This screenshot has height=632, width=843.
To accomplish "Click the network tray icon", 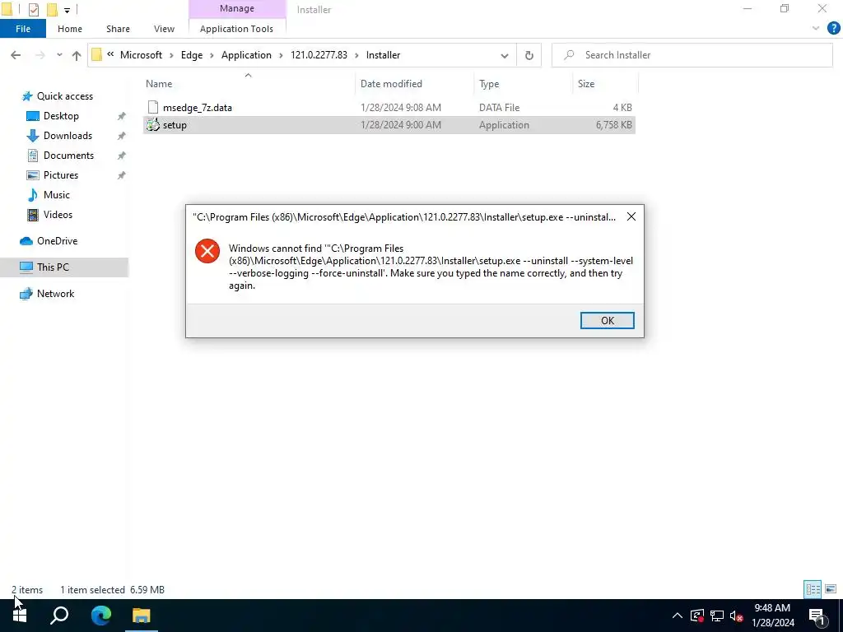I will 717,616.
